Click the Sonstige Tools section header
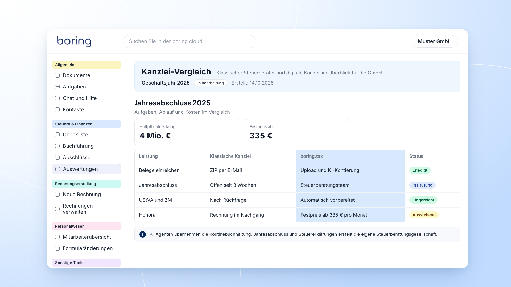This screenshot has height=287, width=511. click(x=86, y=263)
